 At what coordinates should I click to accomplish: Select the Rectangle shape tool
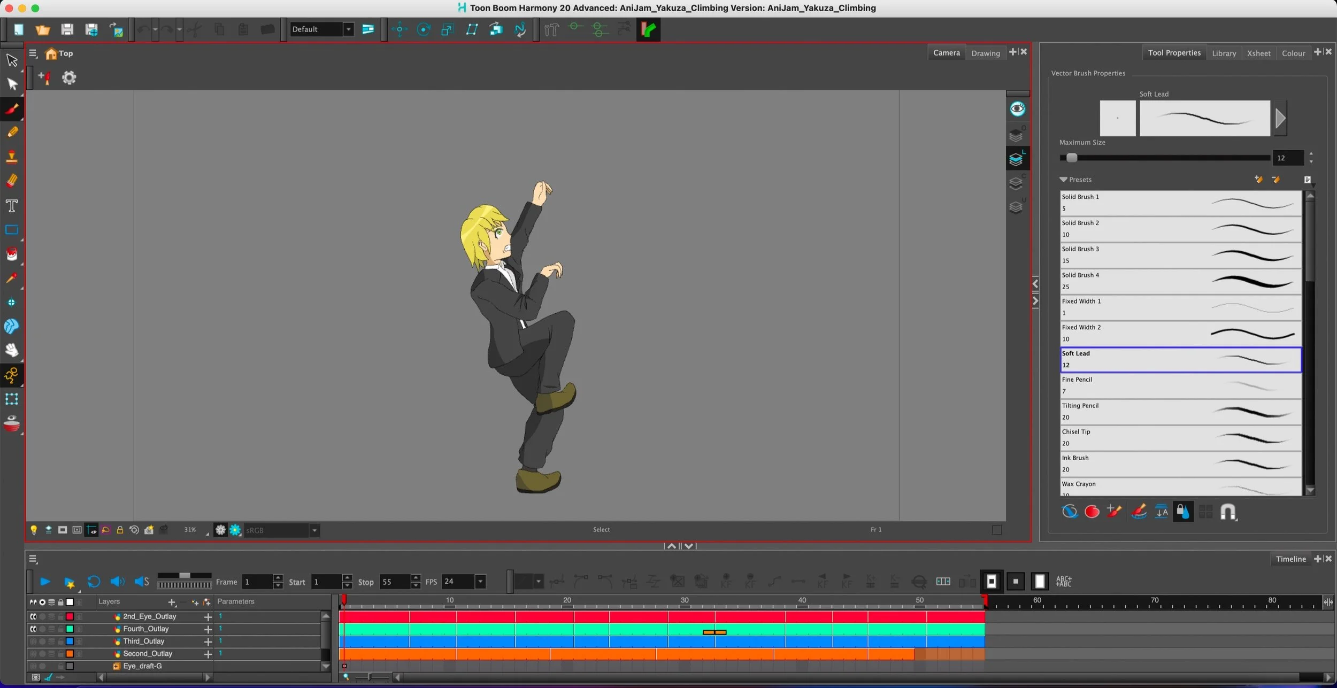tap(12, 230)
